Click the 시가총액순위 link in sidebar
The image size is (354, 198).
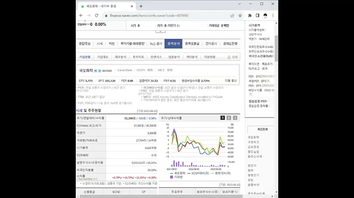coord(256,30)
